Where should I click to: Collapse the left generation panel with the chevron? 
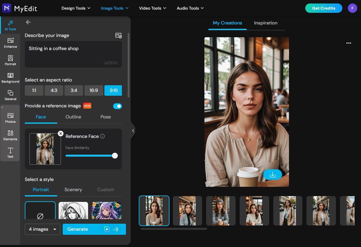(x=133, y=130)
